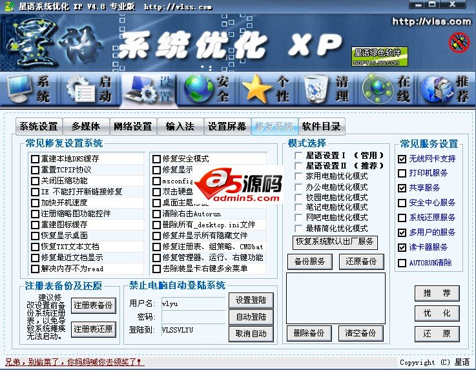Image resolution: width=476 pixels, height=370 pixels.
Task: Click 删除备份 button
Action: coord(309,333)
